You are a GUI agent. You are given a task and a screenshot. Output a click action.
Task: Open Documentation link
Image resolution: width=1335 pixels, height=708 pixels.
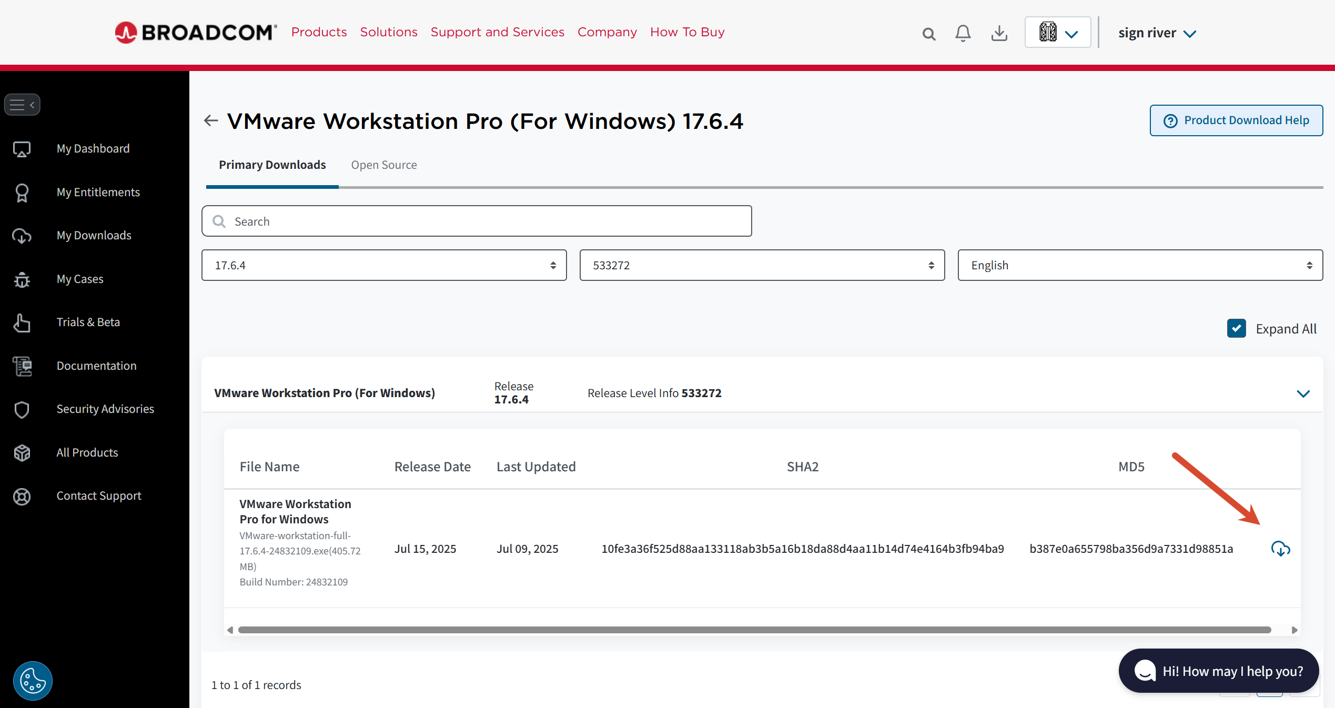point(97,366)
